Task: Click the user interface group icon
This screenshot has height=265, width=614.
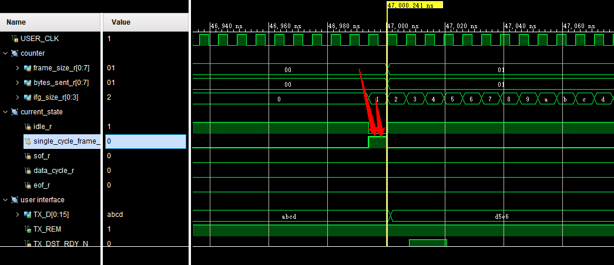Action: (x=15, y=200)
